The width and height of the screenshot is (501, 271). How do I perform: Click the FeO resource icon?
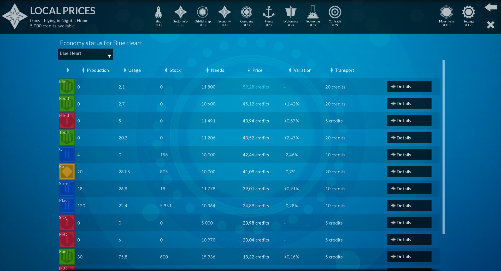tap(67, 239)
